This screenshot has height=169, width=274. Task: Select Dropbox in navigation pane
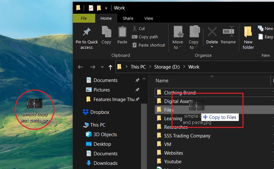[99, 112]
